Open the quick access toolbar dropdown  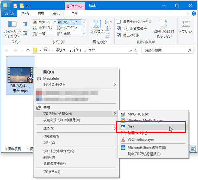pyautogui.click(x=27, y=6)
